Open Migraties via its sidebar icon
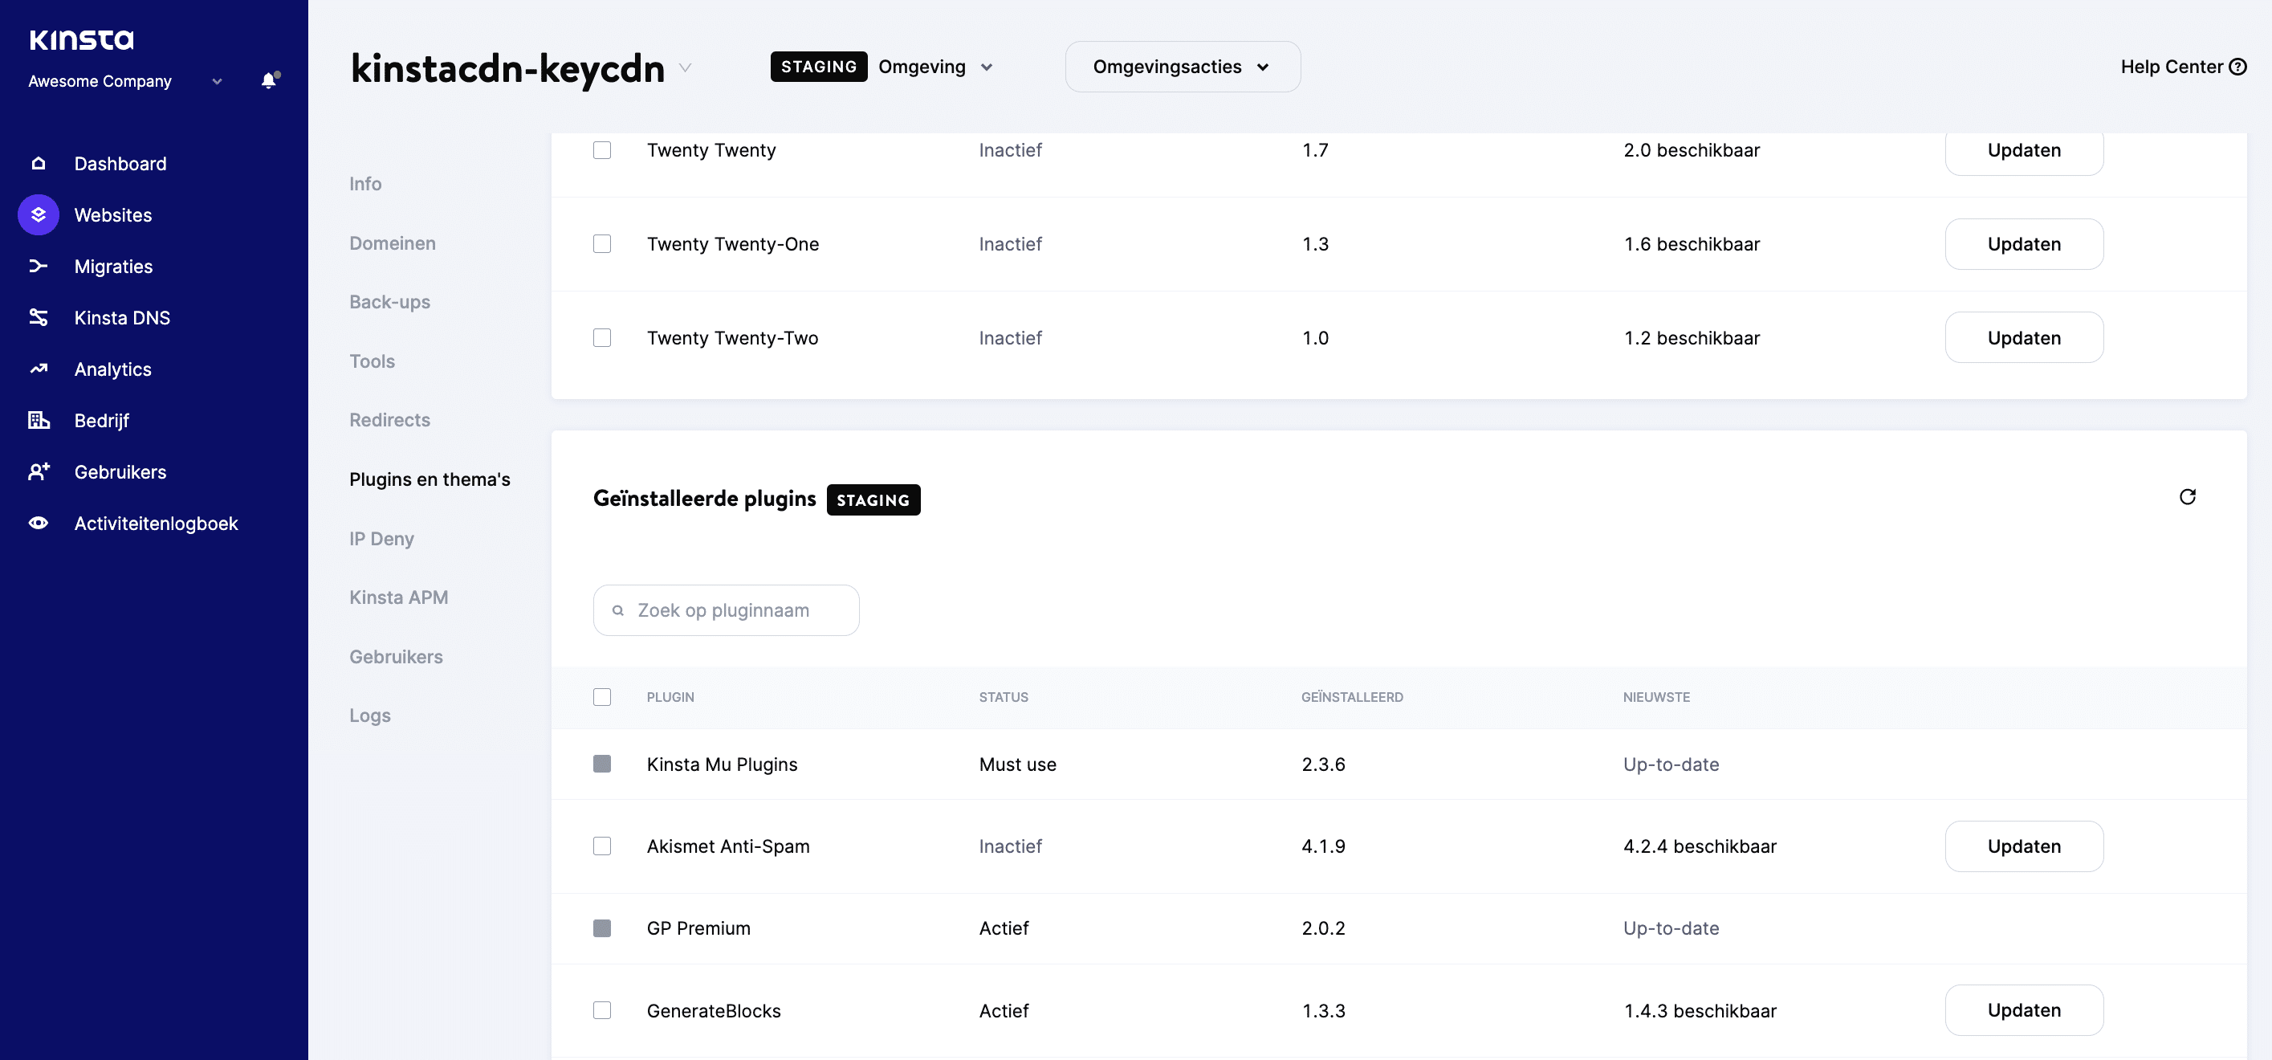Viewport: 2272px width, 1060px height. [x=39, y=266]
